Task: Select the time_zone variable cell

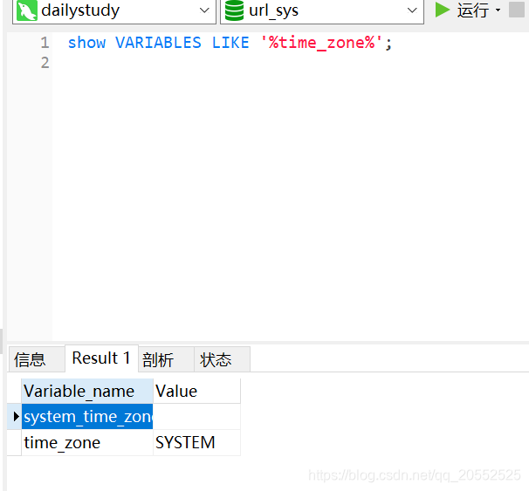Action: (x=87, y=443)
